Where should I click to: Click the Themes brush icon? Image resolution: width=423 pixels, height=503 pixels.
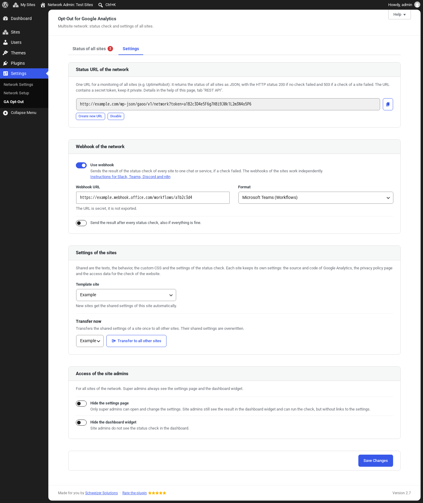pyautogui.click(x=5, y=53)
